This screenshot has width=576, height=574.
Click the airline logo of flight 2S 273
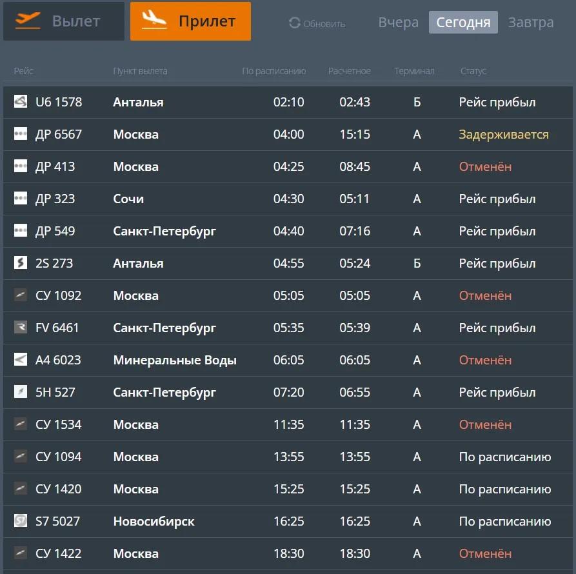pyautogui.click(x=21, y=262)
